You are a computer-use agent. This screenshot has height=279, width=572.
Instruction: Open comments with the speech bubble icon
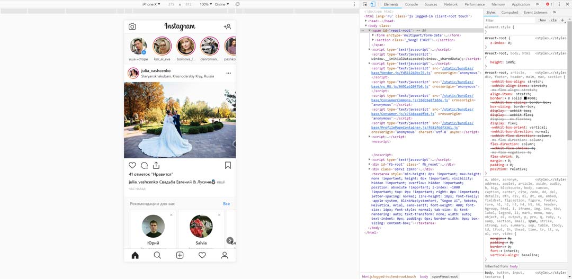[144, 165]
